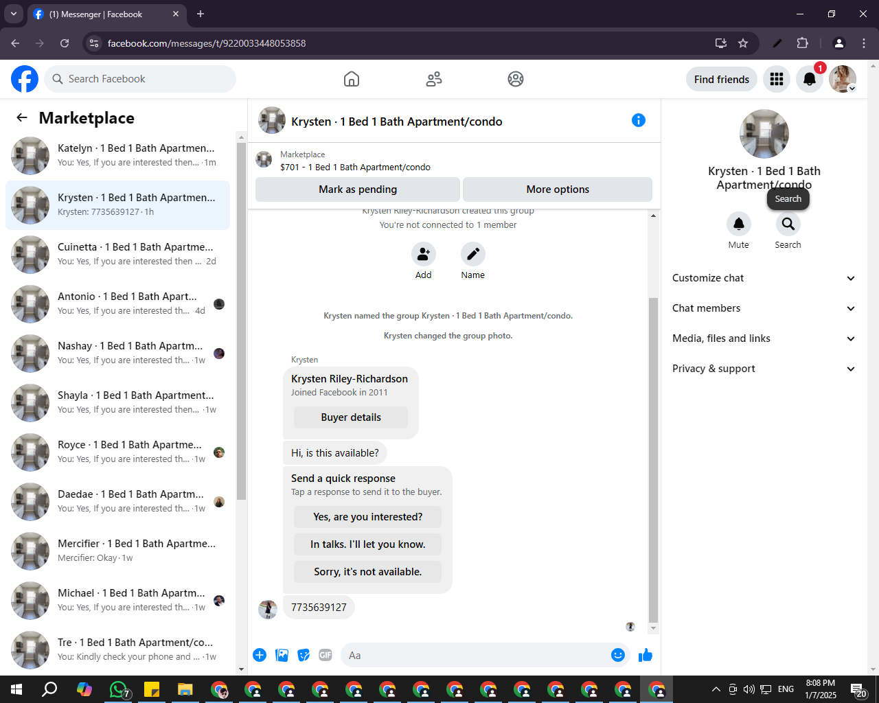
Task: Open Michael's apartment conversation
Action: 118,601
